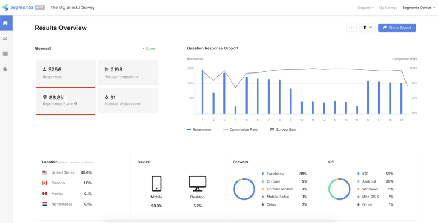Click the Canada flag icon
The image size is (438, 223).
click(45, 183)
